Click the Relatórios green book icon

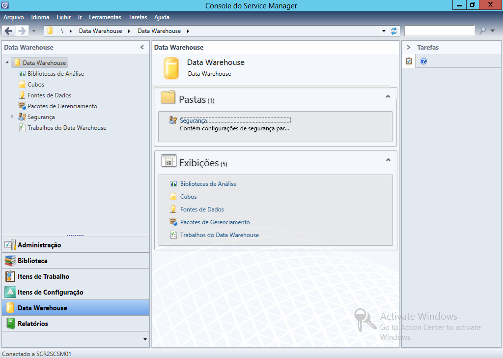(x=11, y=324)
